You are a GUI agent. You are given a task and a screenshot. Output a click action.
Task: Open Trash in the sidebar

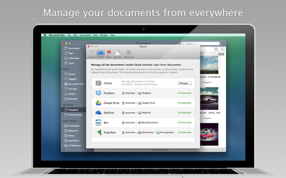point(69,63)
